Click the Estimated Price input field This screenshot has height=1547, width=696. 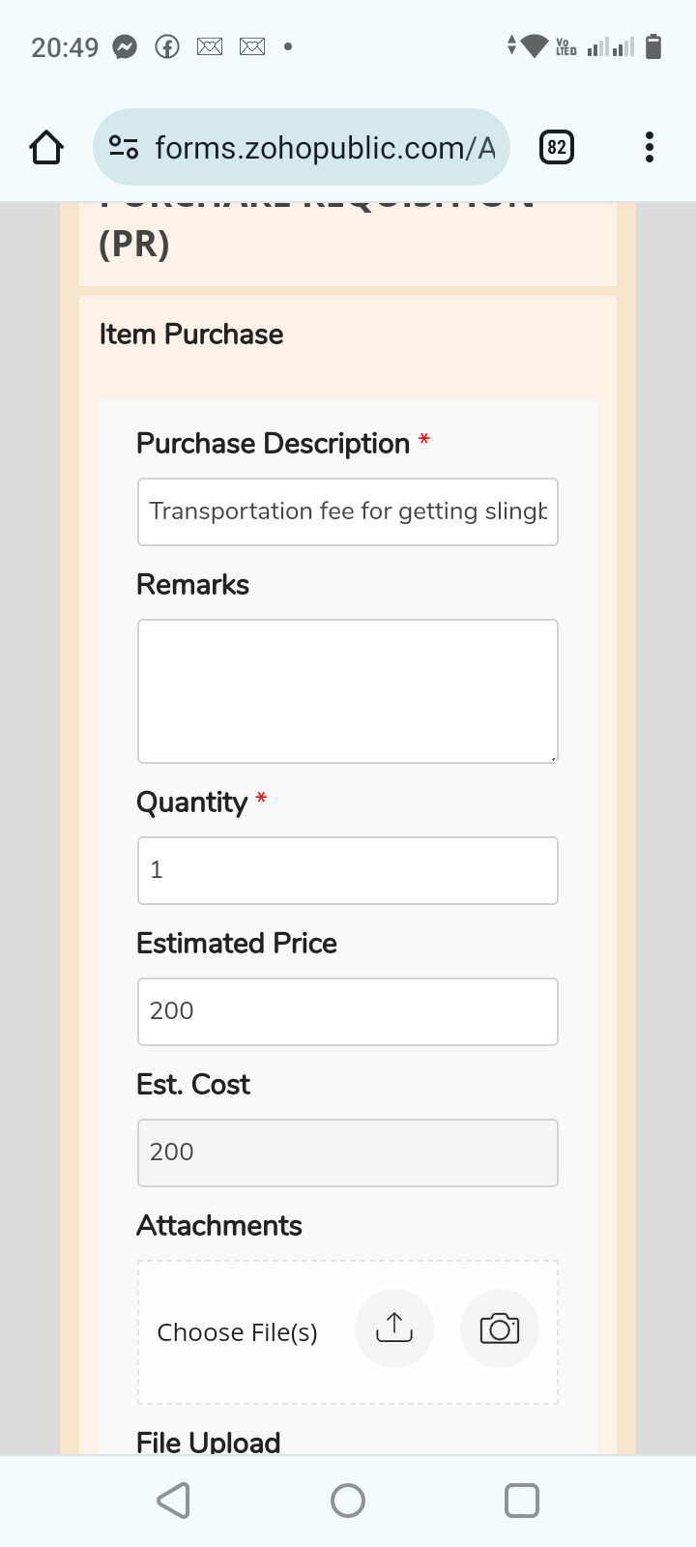[348, 1011]
